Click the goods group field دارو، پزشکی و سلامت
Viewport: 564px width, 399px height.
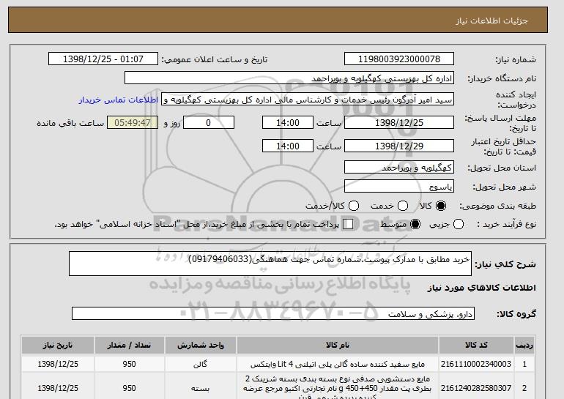pos(273,313)
